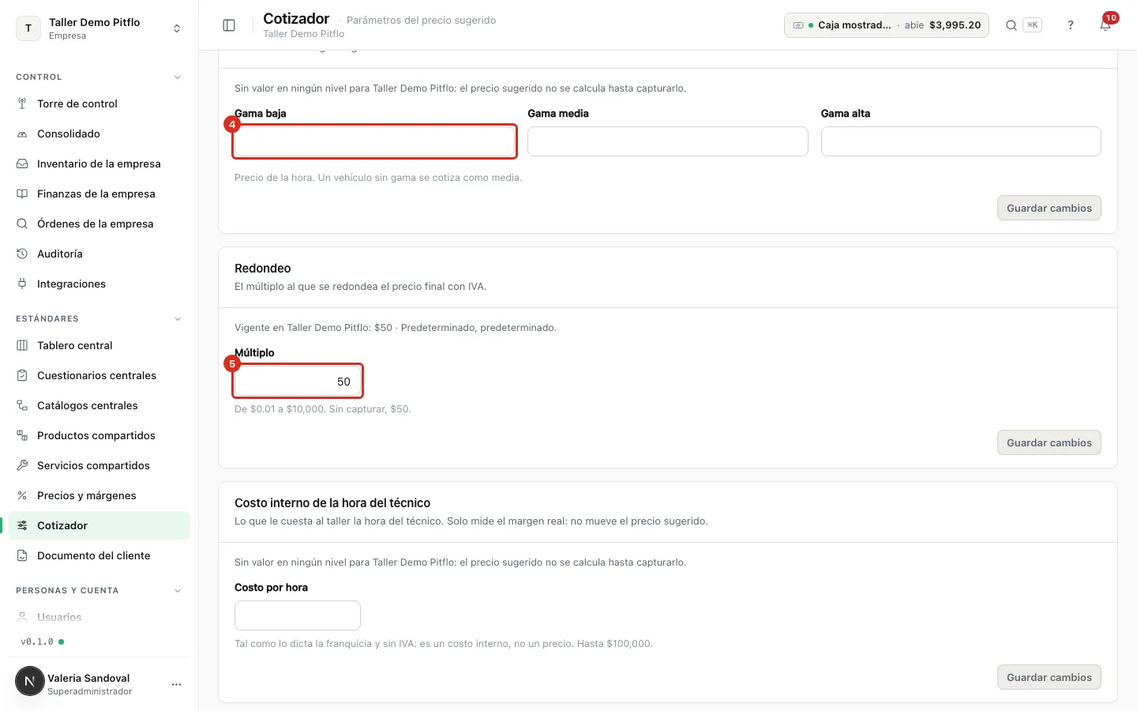
Task: Click the Integraciones plug icon
Action: pyautogui.click(x=22, y=284)
